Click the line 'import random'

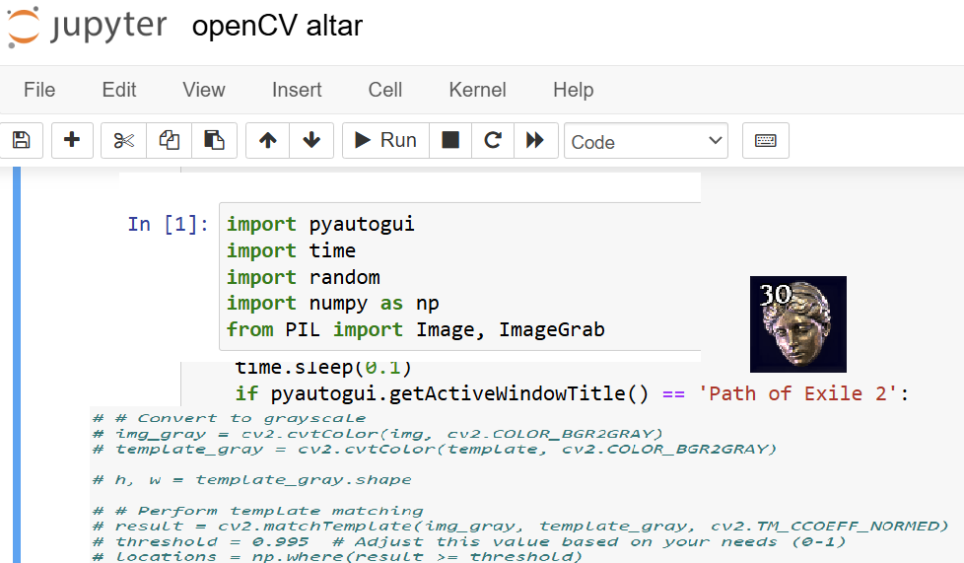(x=303, y=277)
